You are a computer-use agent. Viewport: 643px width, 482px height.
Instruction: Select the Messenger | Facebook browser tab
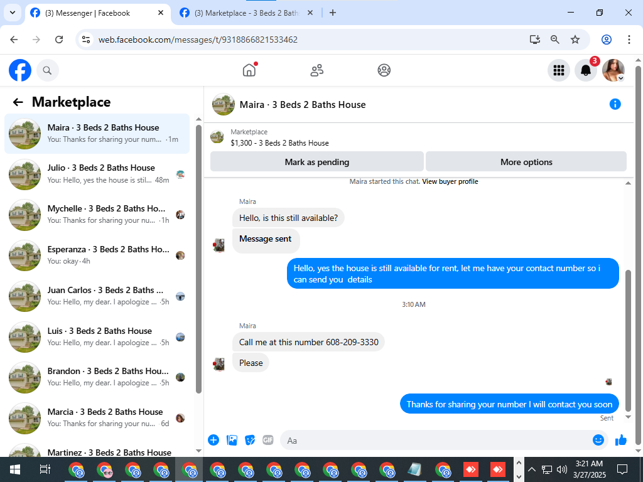coord(99,13)
